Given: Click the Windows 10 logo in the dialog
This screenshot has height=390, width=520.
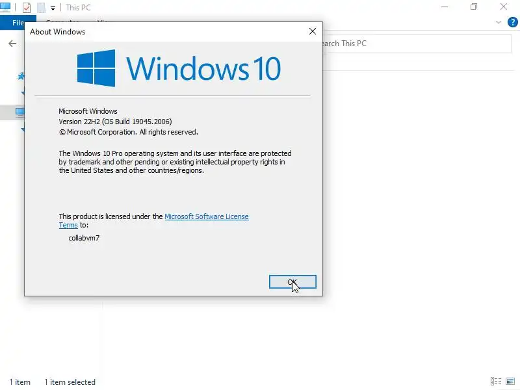Looking at the screenshot, I should (179, 68).
